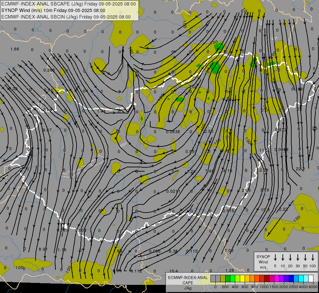
Task: Pick the bright magenta CAPE scale swatch
Action: coord(277,279)
